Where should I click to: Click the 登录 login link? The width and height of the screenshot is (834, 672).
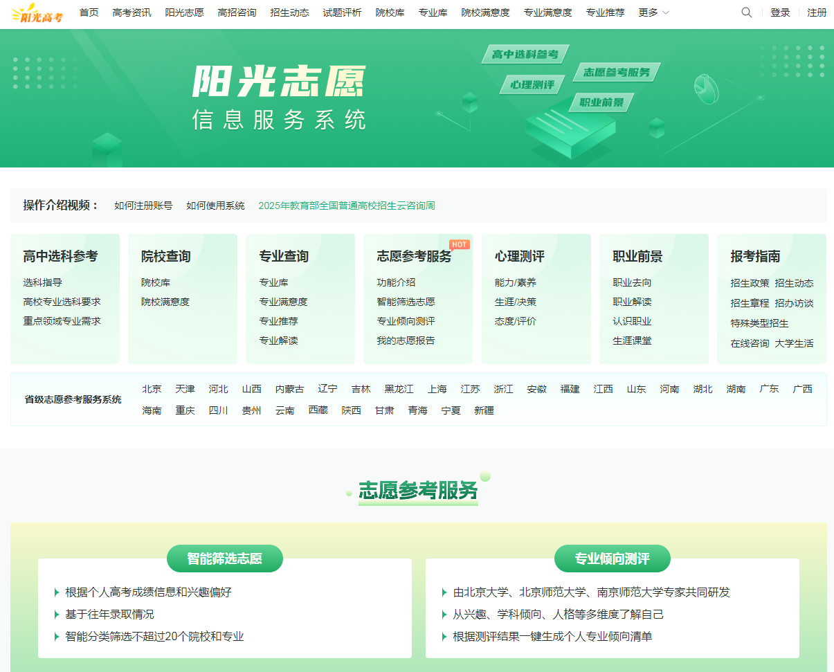pyautogui.click(x=780, y=12)
